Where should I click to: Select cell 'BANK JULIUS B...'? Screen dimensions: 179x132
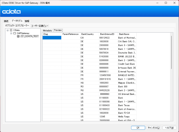(127, 57)
